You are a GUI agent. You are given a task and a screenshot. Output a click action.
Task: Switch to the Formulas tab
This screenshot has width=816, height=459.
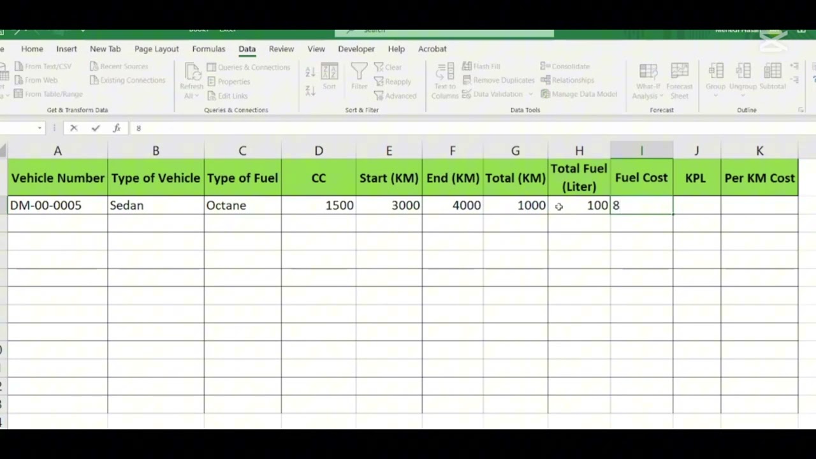coord(208,49)
